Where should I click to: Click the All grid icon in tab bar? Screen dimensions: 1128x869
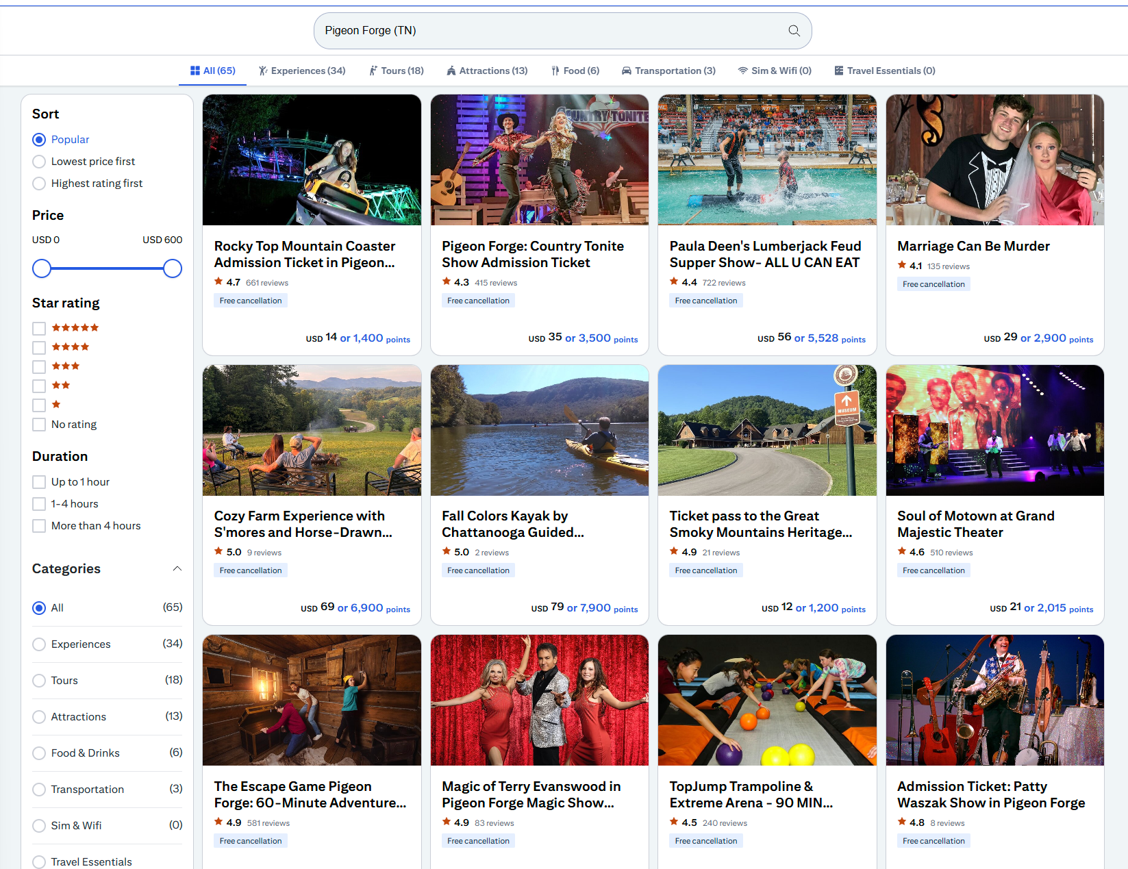tap(195, 71)
